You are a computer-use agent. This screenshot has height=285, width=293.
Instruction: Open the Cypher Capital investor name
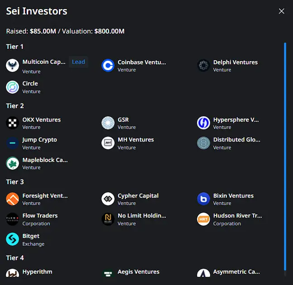pos(138,195)
